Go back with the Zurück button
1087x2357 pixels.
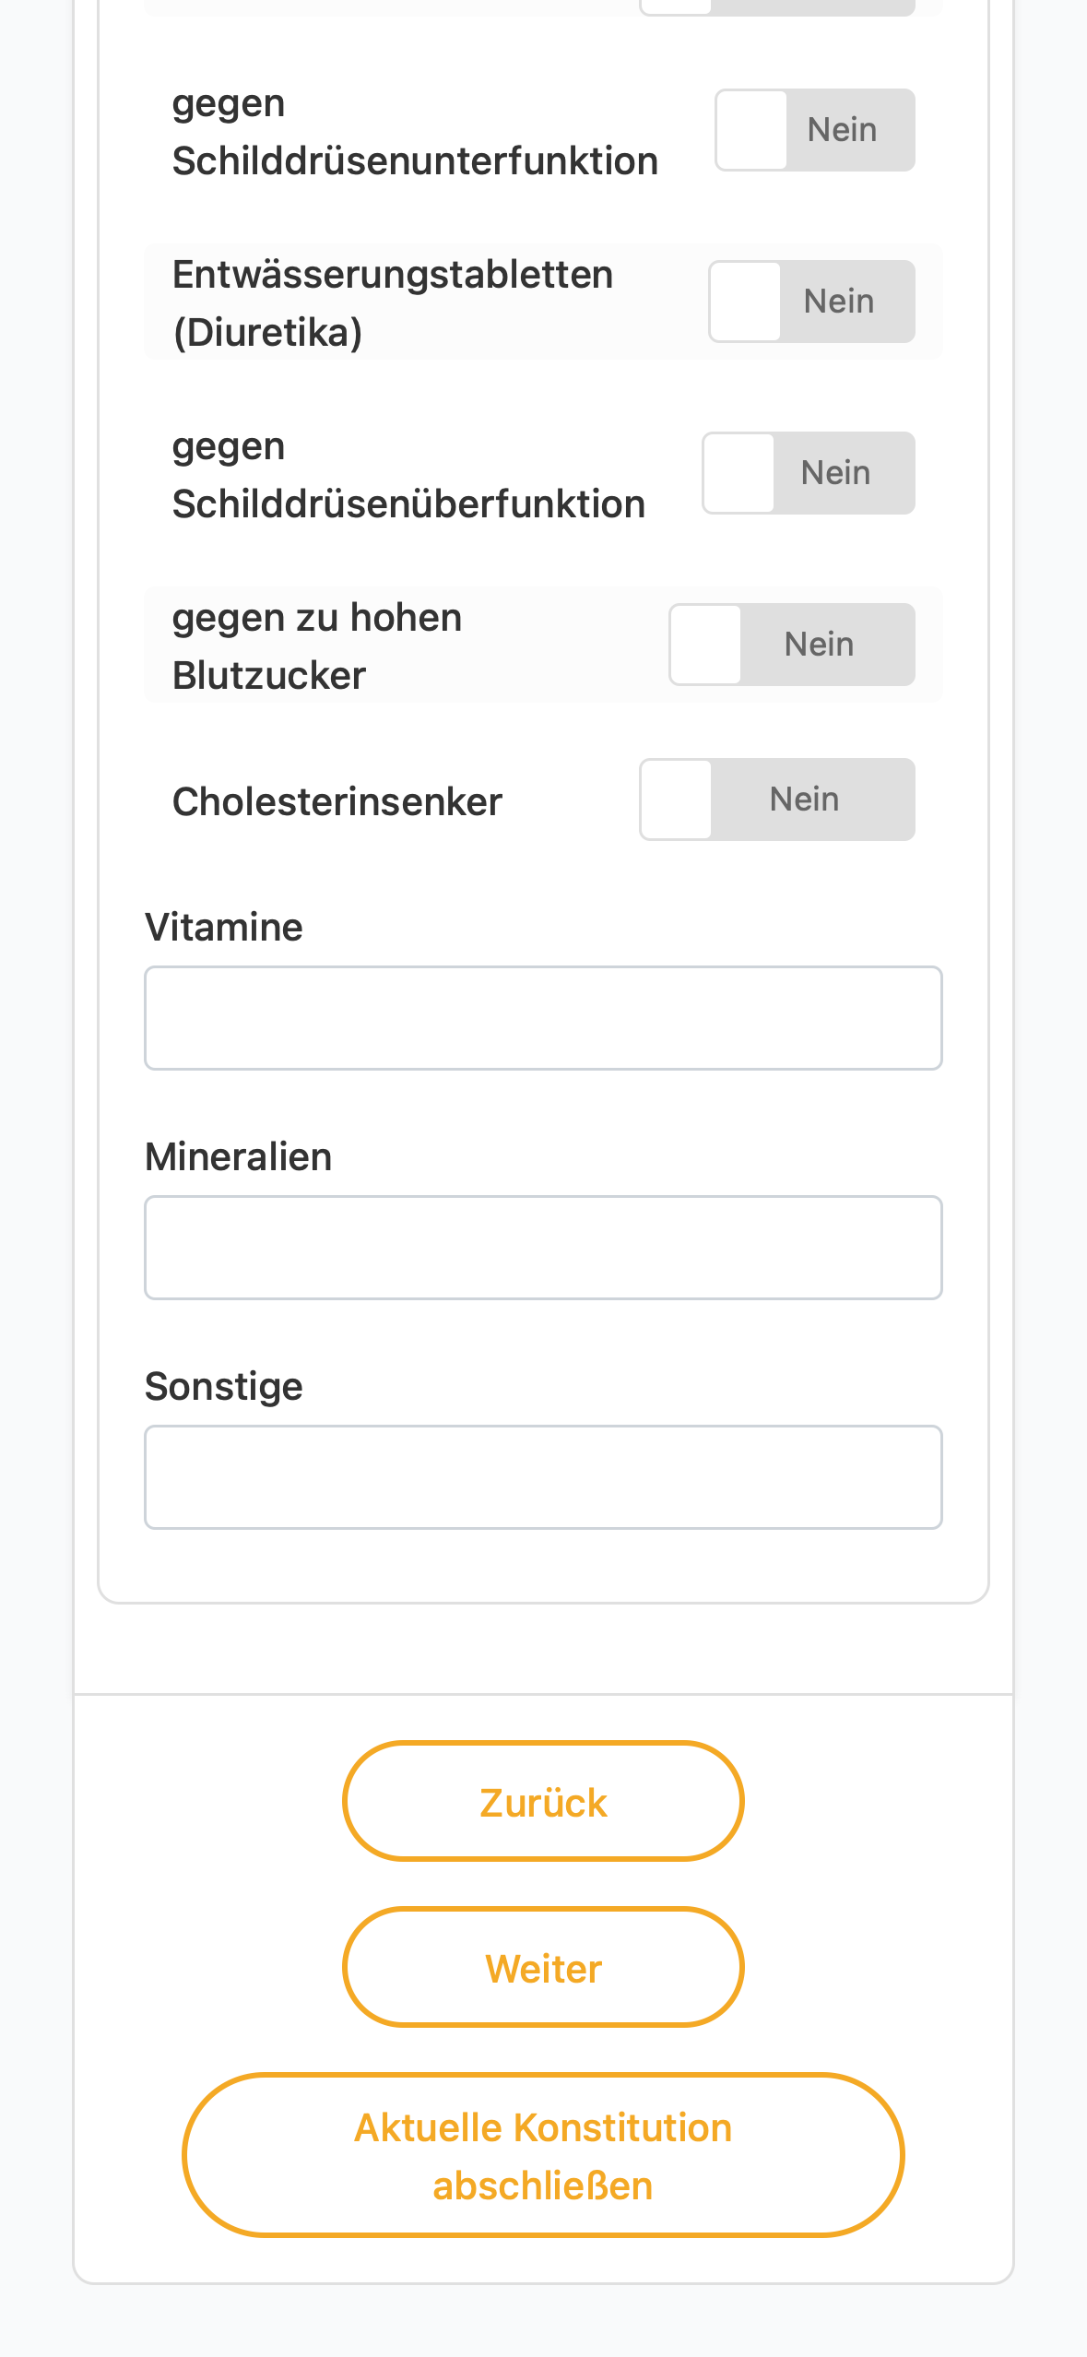[x=543, y=1801]
